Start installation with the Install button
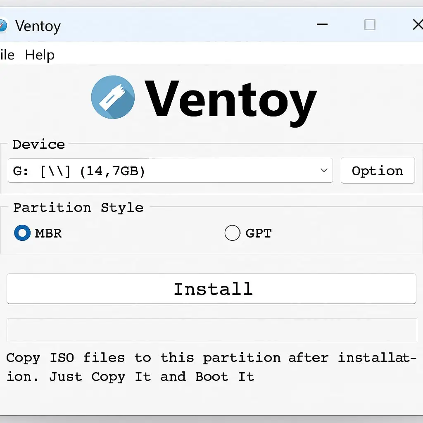The width and height of the screenshot is (423, 423). (x=211, y=289)
